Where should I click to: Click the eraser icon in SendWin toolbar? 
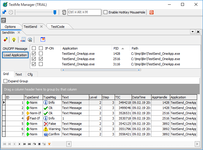click(x=6, y=40)
